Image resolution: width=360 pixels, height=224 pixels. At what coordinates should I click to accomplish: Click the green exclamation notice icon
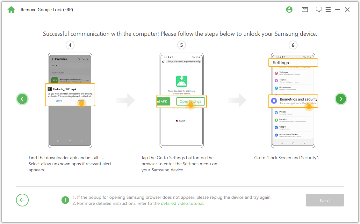pos(65,200)
